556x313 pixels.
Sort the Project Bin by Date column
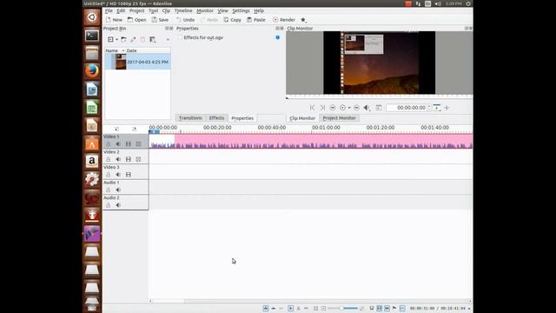[x=131, y=50]
